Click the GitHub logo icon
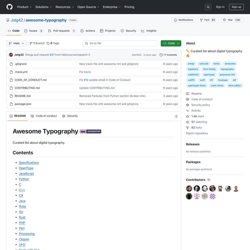This screenshot has width=250, height=250. (x=9, y=7)
